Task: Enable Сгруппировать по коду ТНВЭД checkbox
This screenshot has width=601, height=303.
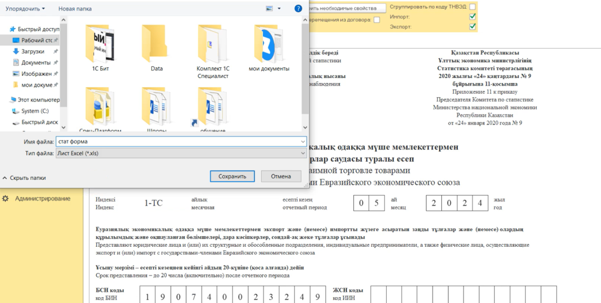Action: (x=472, y=6)
